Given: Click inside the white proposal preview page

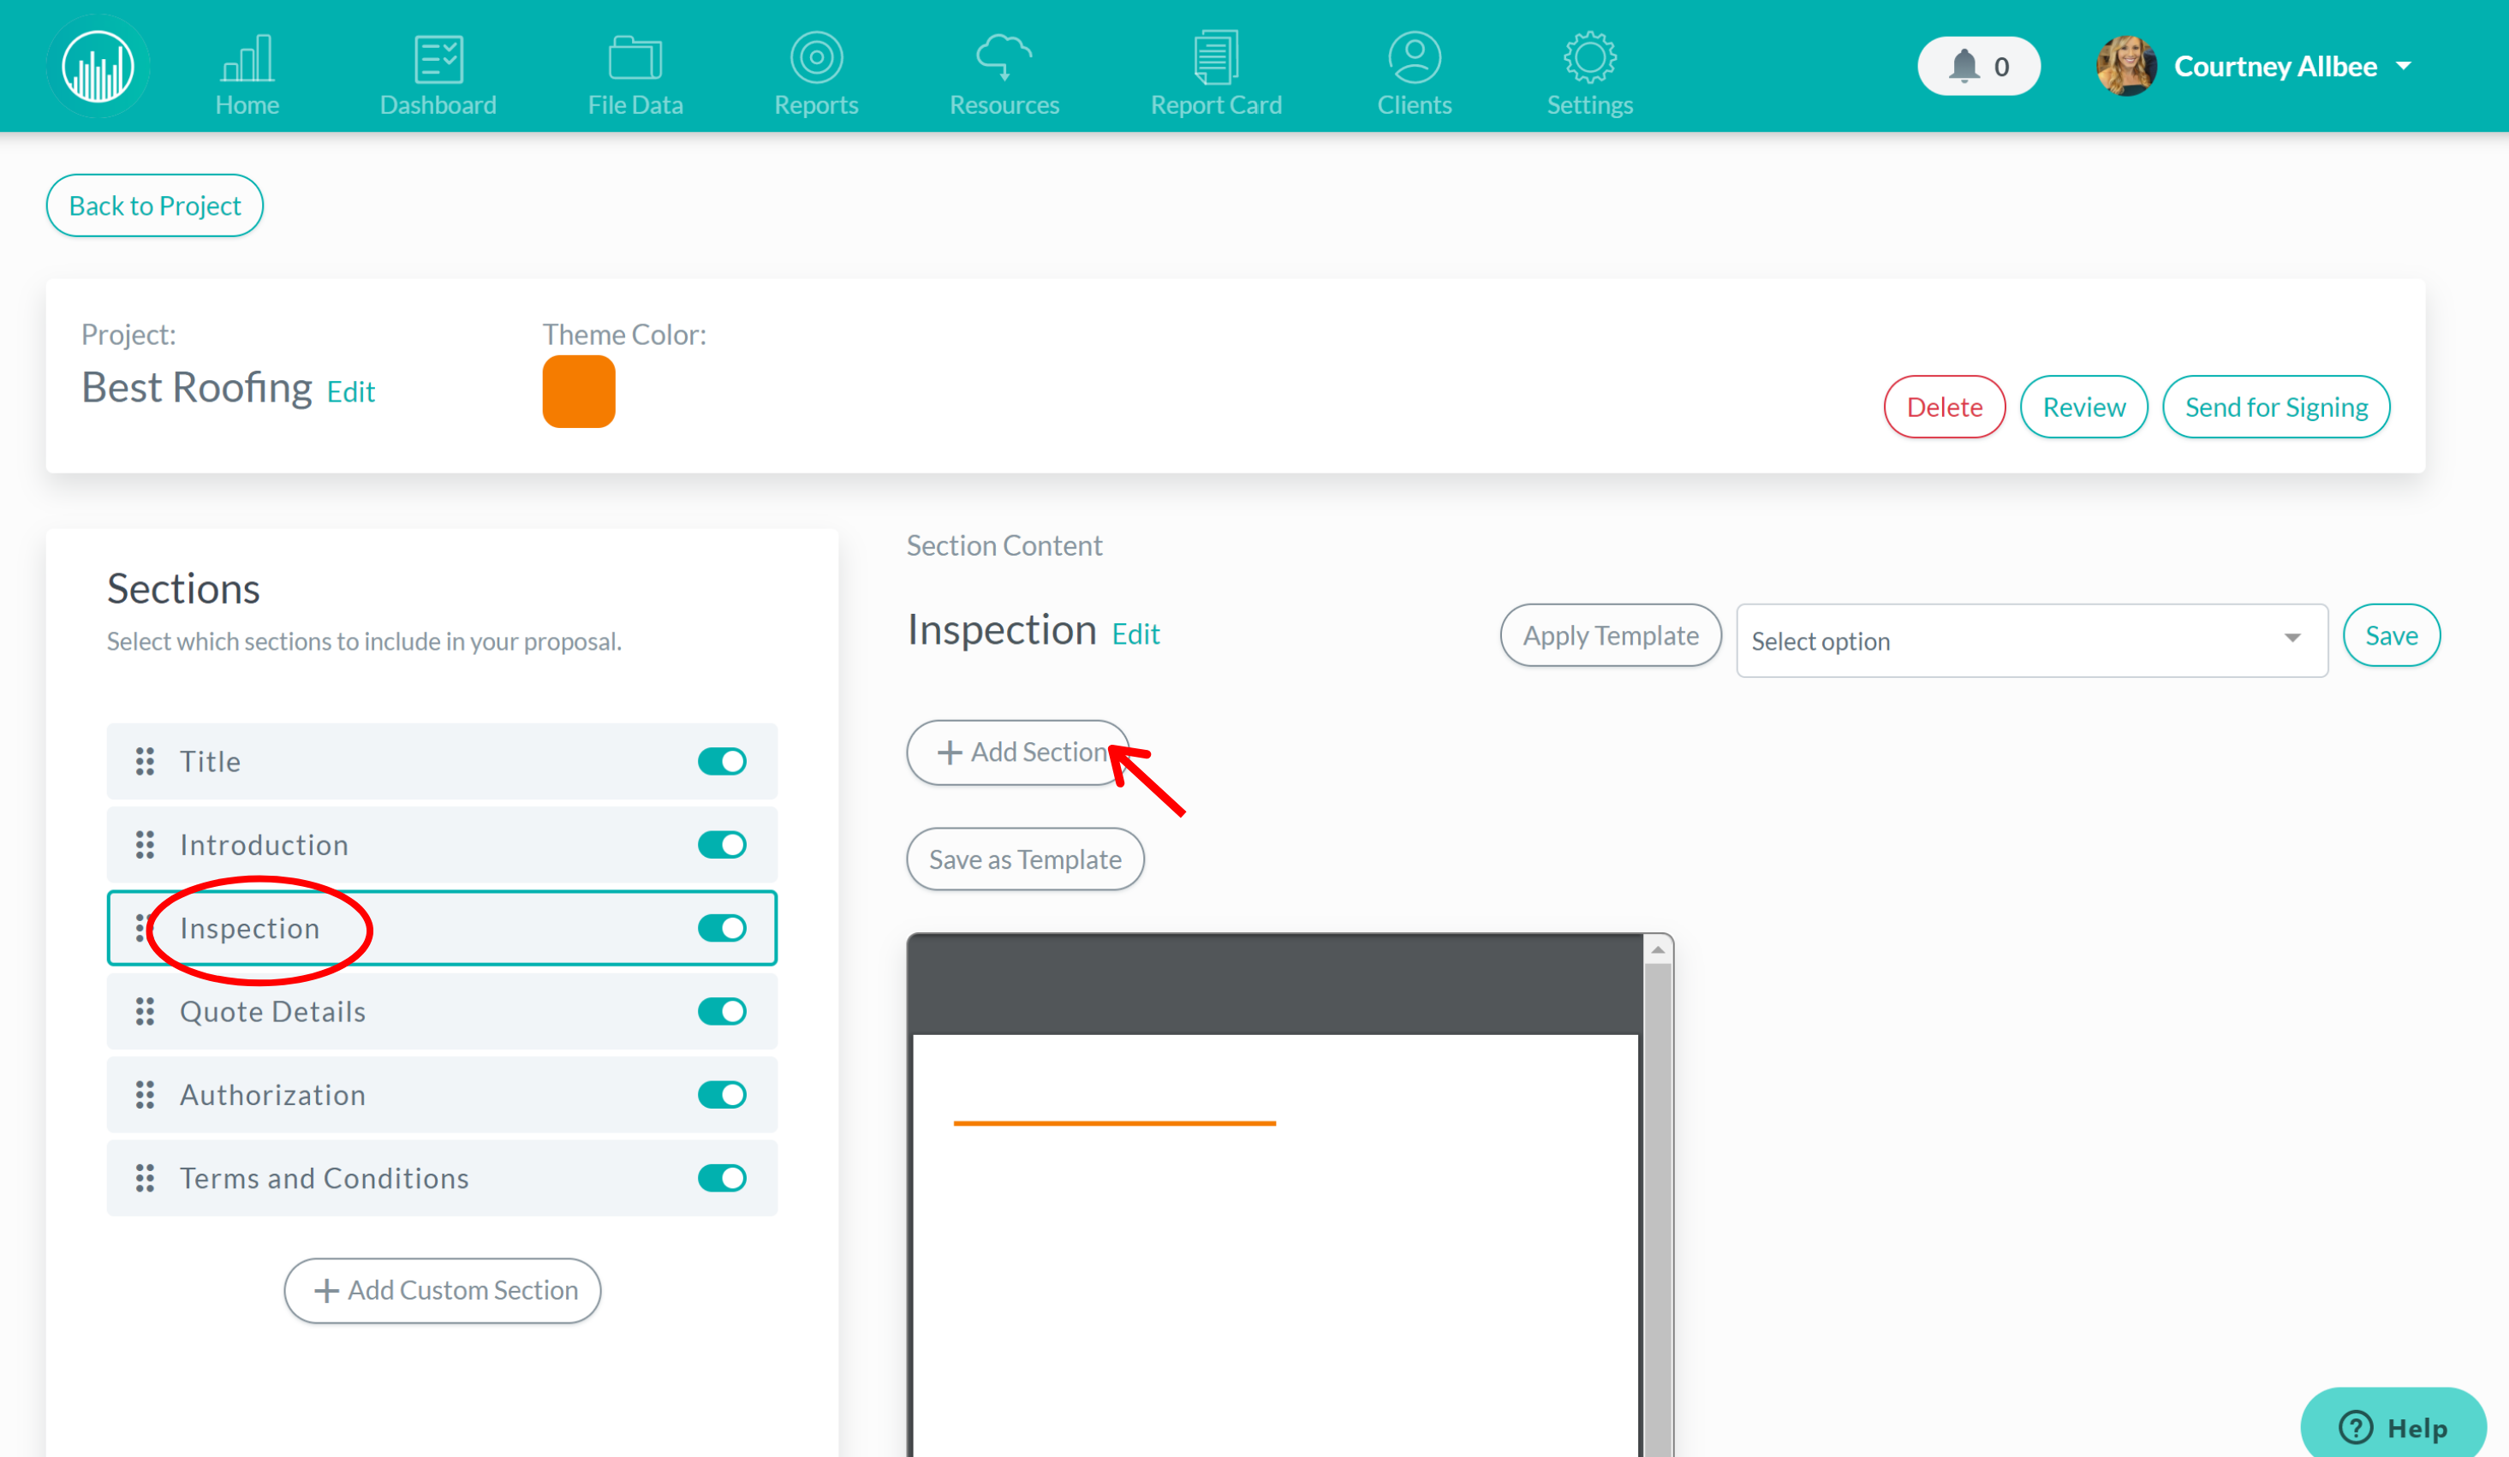Looking at the screenshot, I should pos(1275,1246).
